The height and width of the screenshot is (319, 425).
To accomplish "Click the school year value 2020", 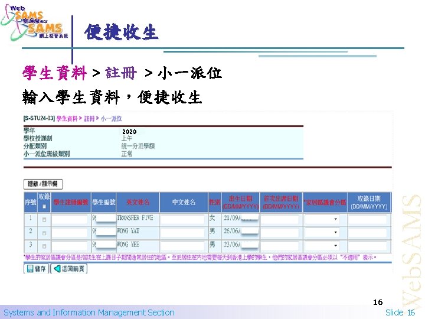I will [x=129, y=132].
